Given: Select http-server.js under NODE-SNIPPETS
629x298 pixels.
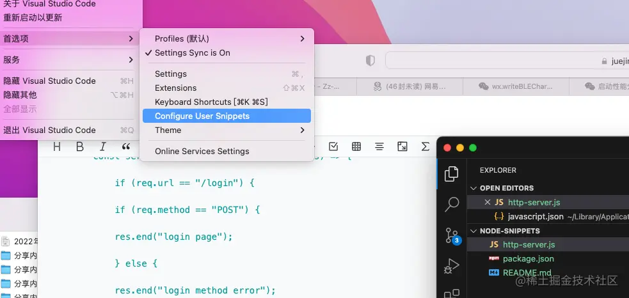Looking at the screenshot, I should [548, 244].
